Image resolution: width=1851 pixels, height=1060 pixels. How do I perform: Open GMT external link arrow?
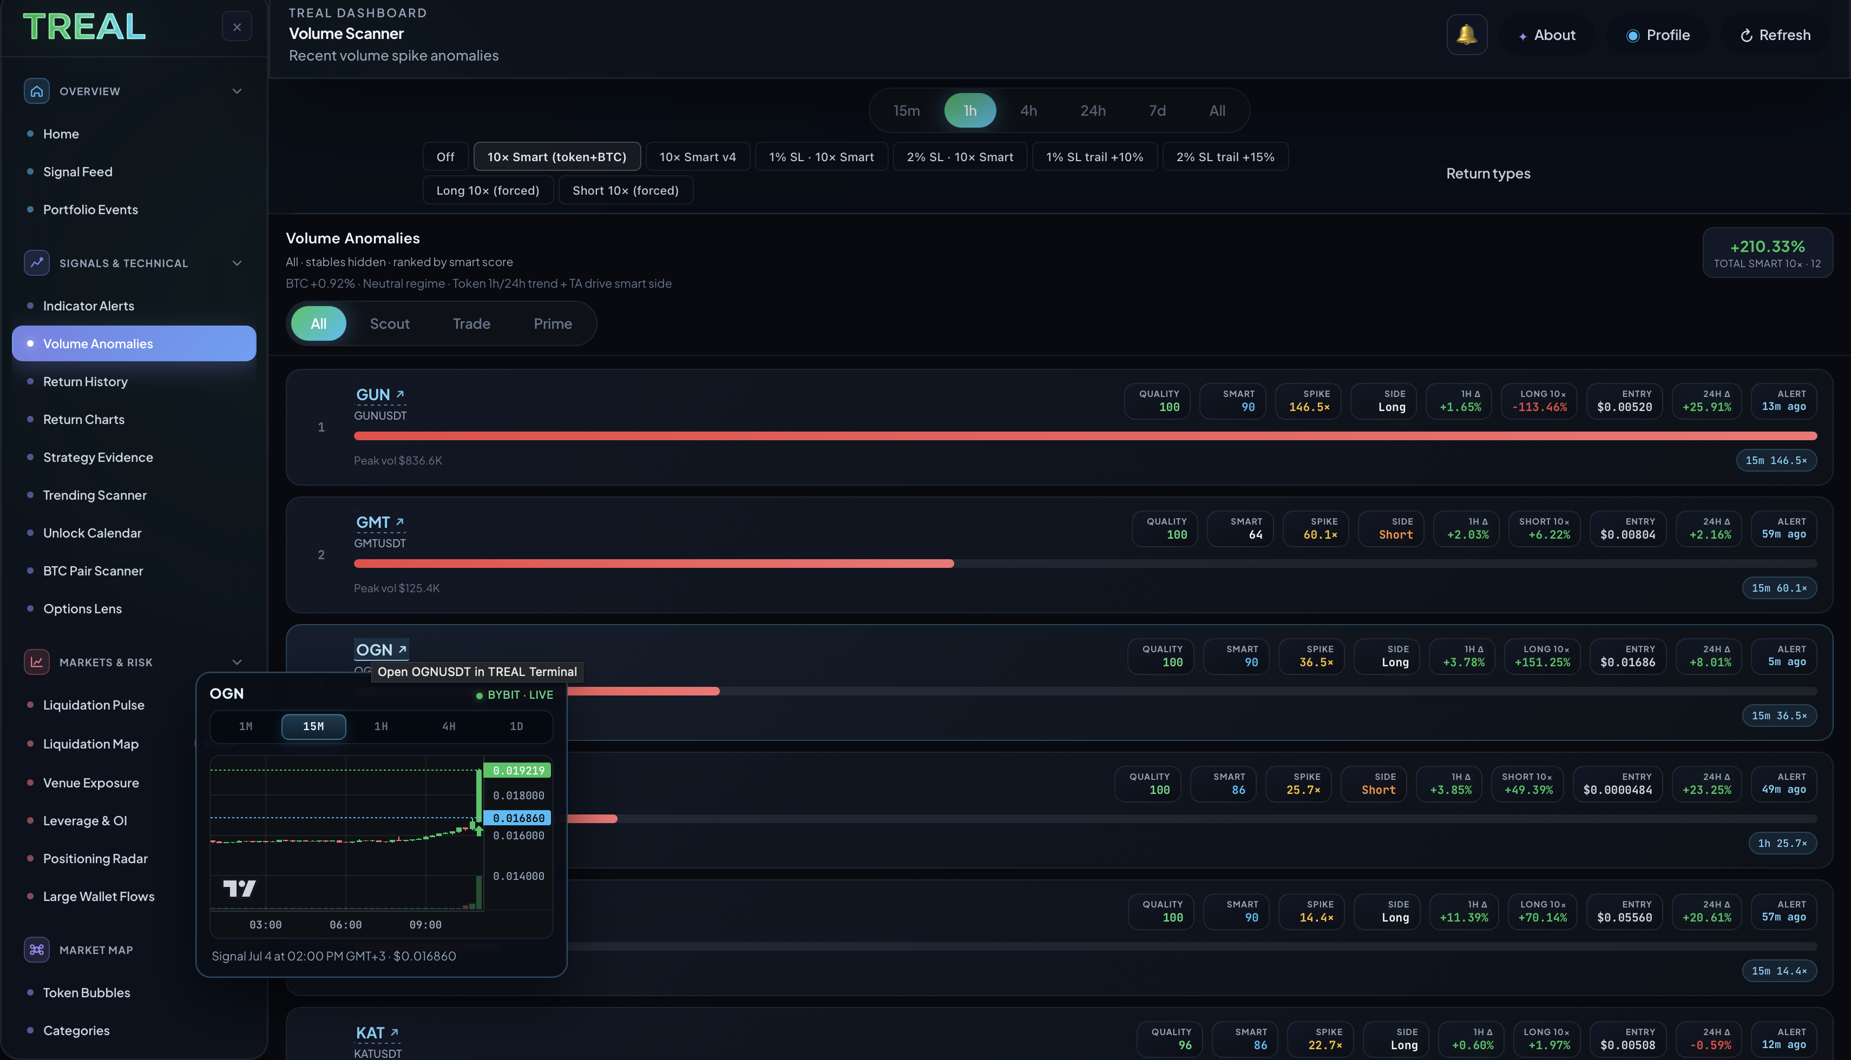coord(400,522)
